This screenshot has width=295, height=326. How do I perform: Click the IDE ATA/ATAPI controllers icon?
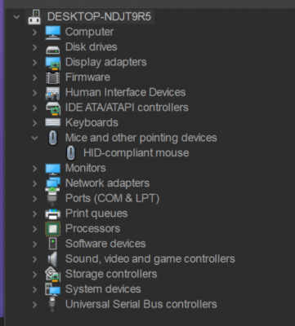[53, 108]
